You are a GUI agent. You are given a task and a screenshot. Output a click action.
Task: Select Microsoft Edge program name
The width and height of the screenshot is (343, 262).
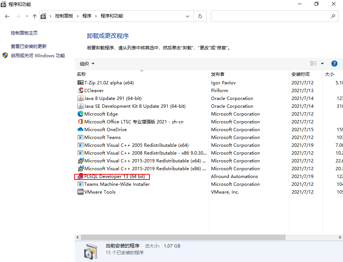tap(101, 114)
